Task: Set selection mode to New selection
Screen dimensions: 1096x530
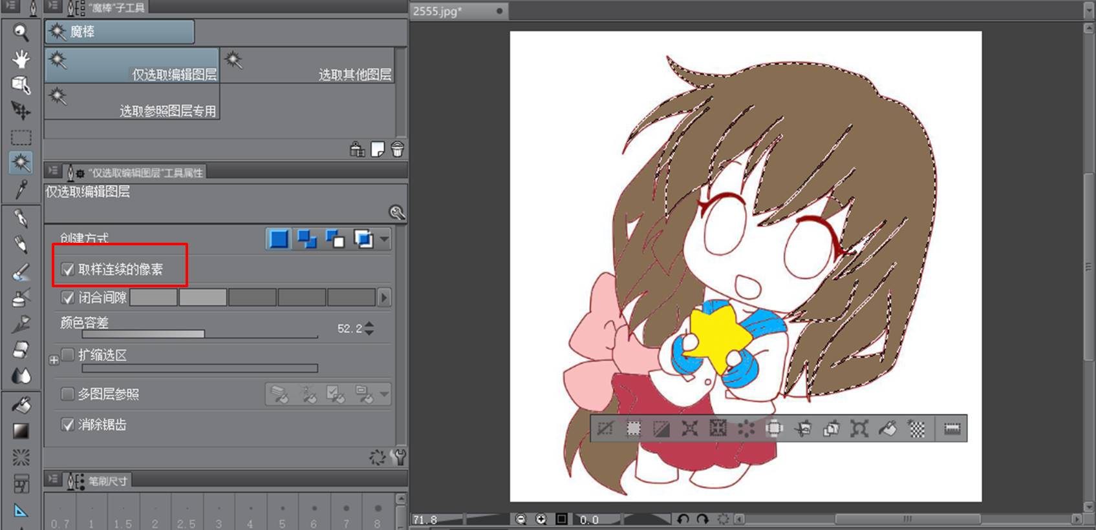Action: tap(279, 240)
